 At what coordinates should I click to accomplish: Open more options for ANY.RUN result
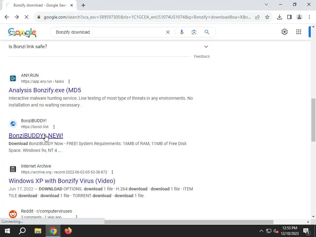[x=69, y=81]
